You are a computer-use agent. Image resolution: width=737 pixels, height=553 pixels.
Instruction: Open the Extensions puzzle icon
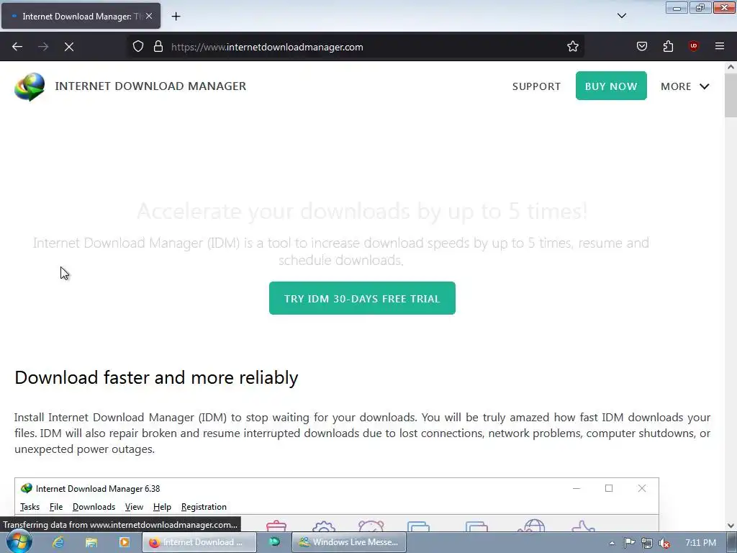pos(668,47)
